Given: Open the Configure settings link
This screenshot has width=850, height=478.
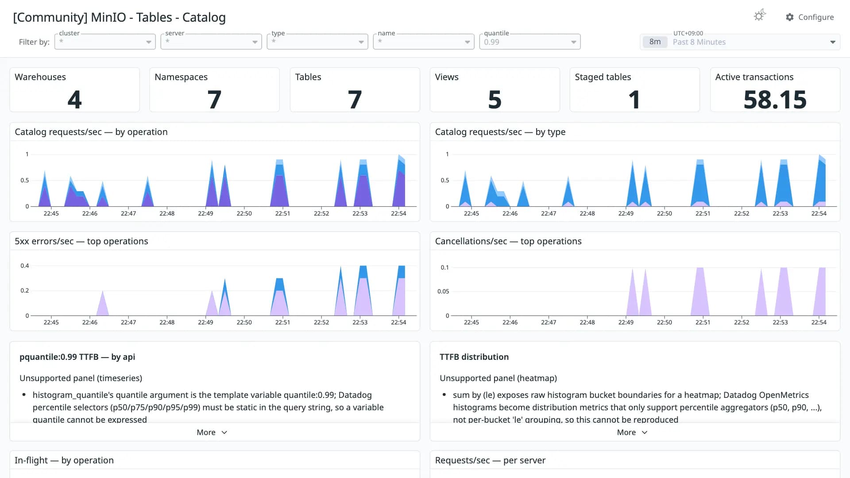Looking at the screenshot, I should 810,17.
